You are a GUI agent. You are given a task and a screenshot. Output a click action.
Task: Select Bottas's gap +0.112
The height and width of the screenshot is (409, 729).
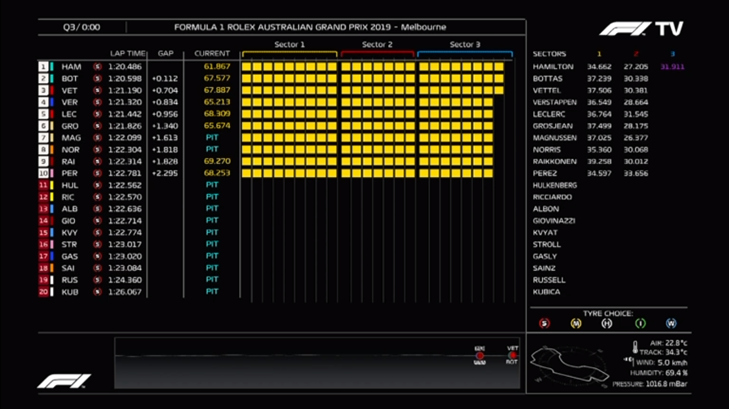(165, 78)
